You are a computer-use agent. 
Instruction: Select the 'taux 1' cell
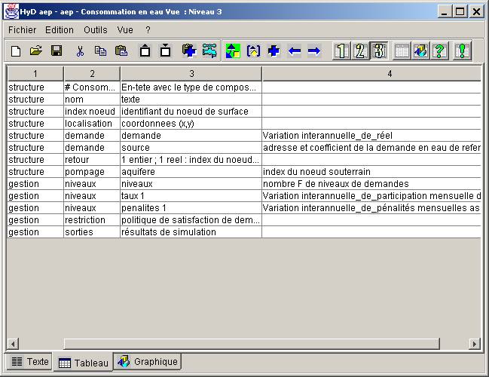click(x=191, y=196)
